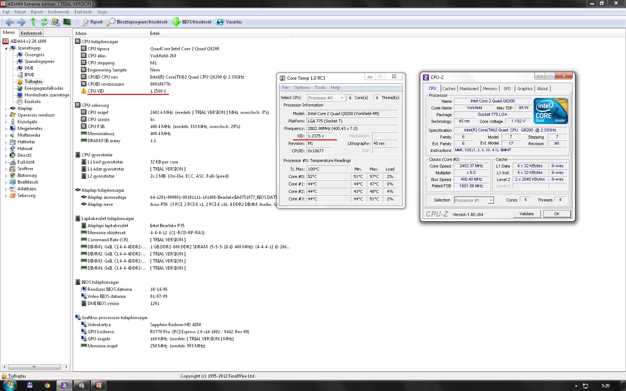The image size is (626, 391).
Task: Open the Eszközök menu in menu bar
Action: [x=83, y=12]
